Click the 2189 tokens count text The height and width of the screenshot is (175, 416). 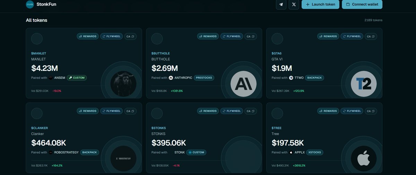click(x=373, y=20)
